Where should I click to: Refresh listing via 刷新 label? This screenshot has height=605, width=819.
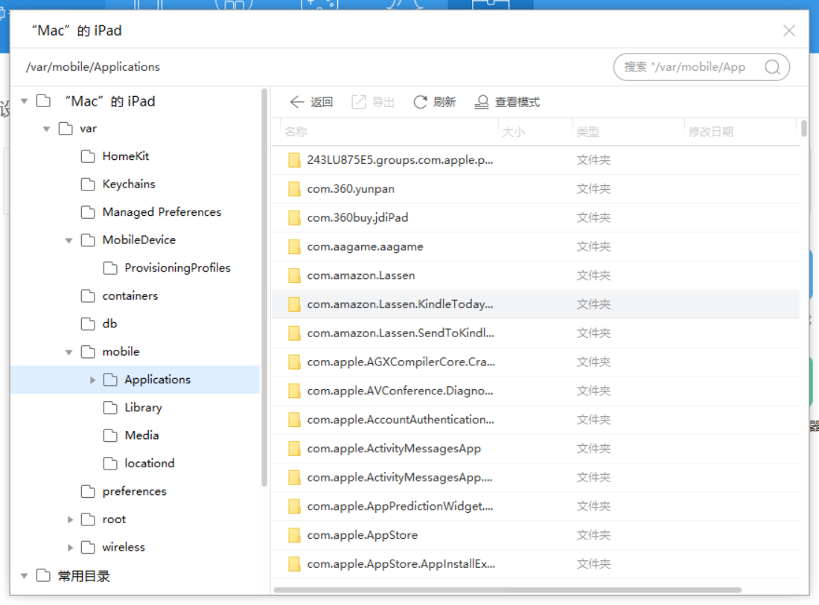tap(444, 102)
